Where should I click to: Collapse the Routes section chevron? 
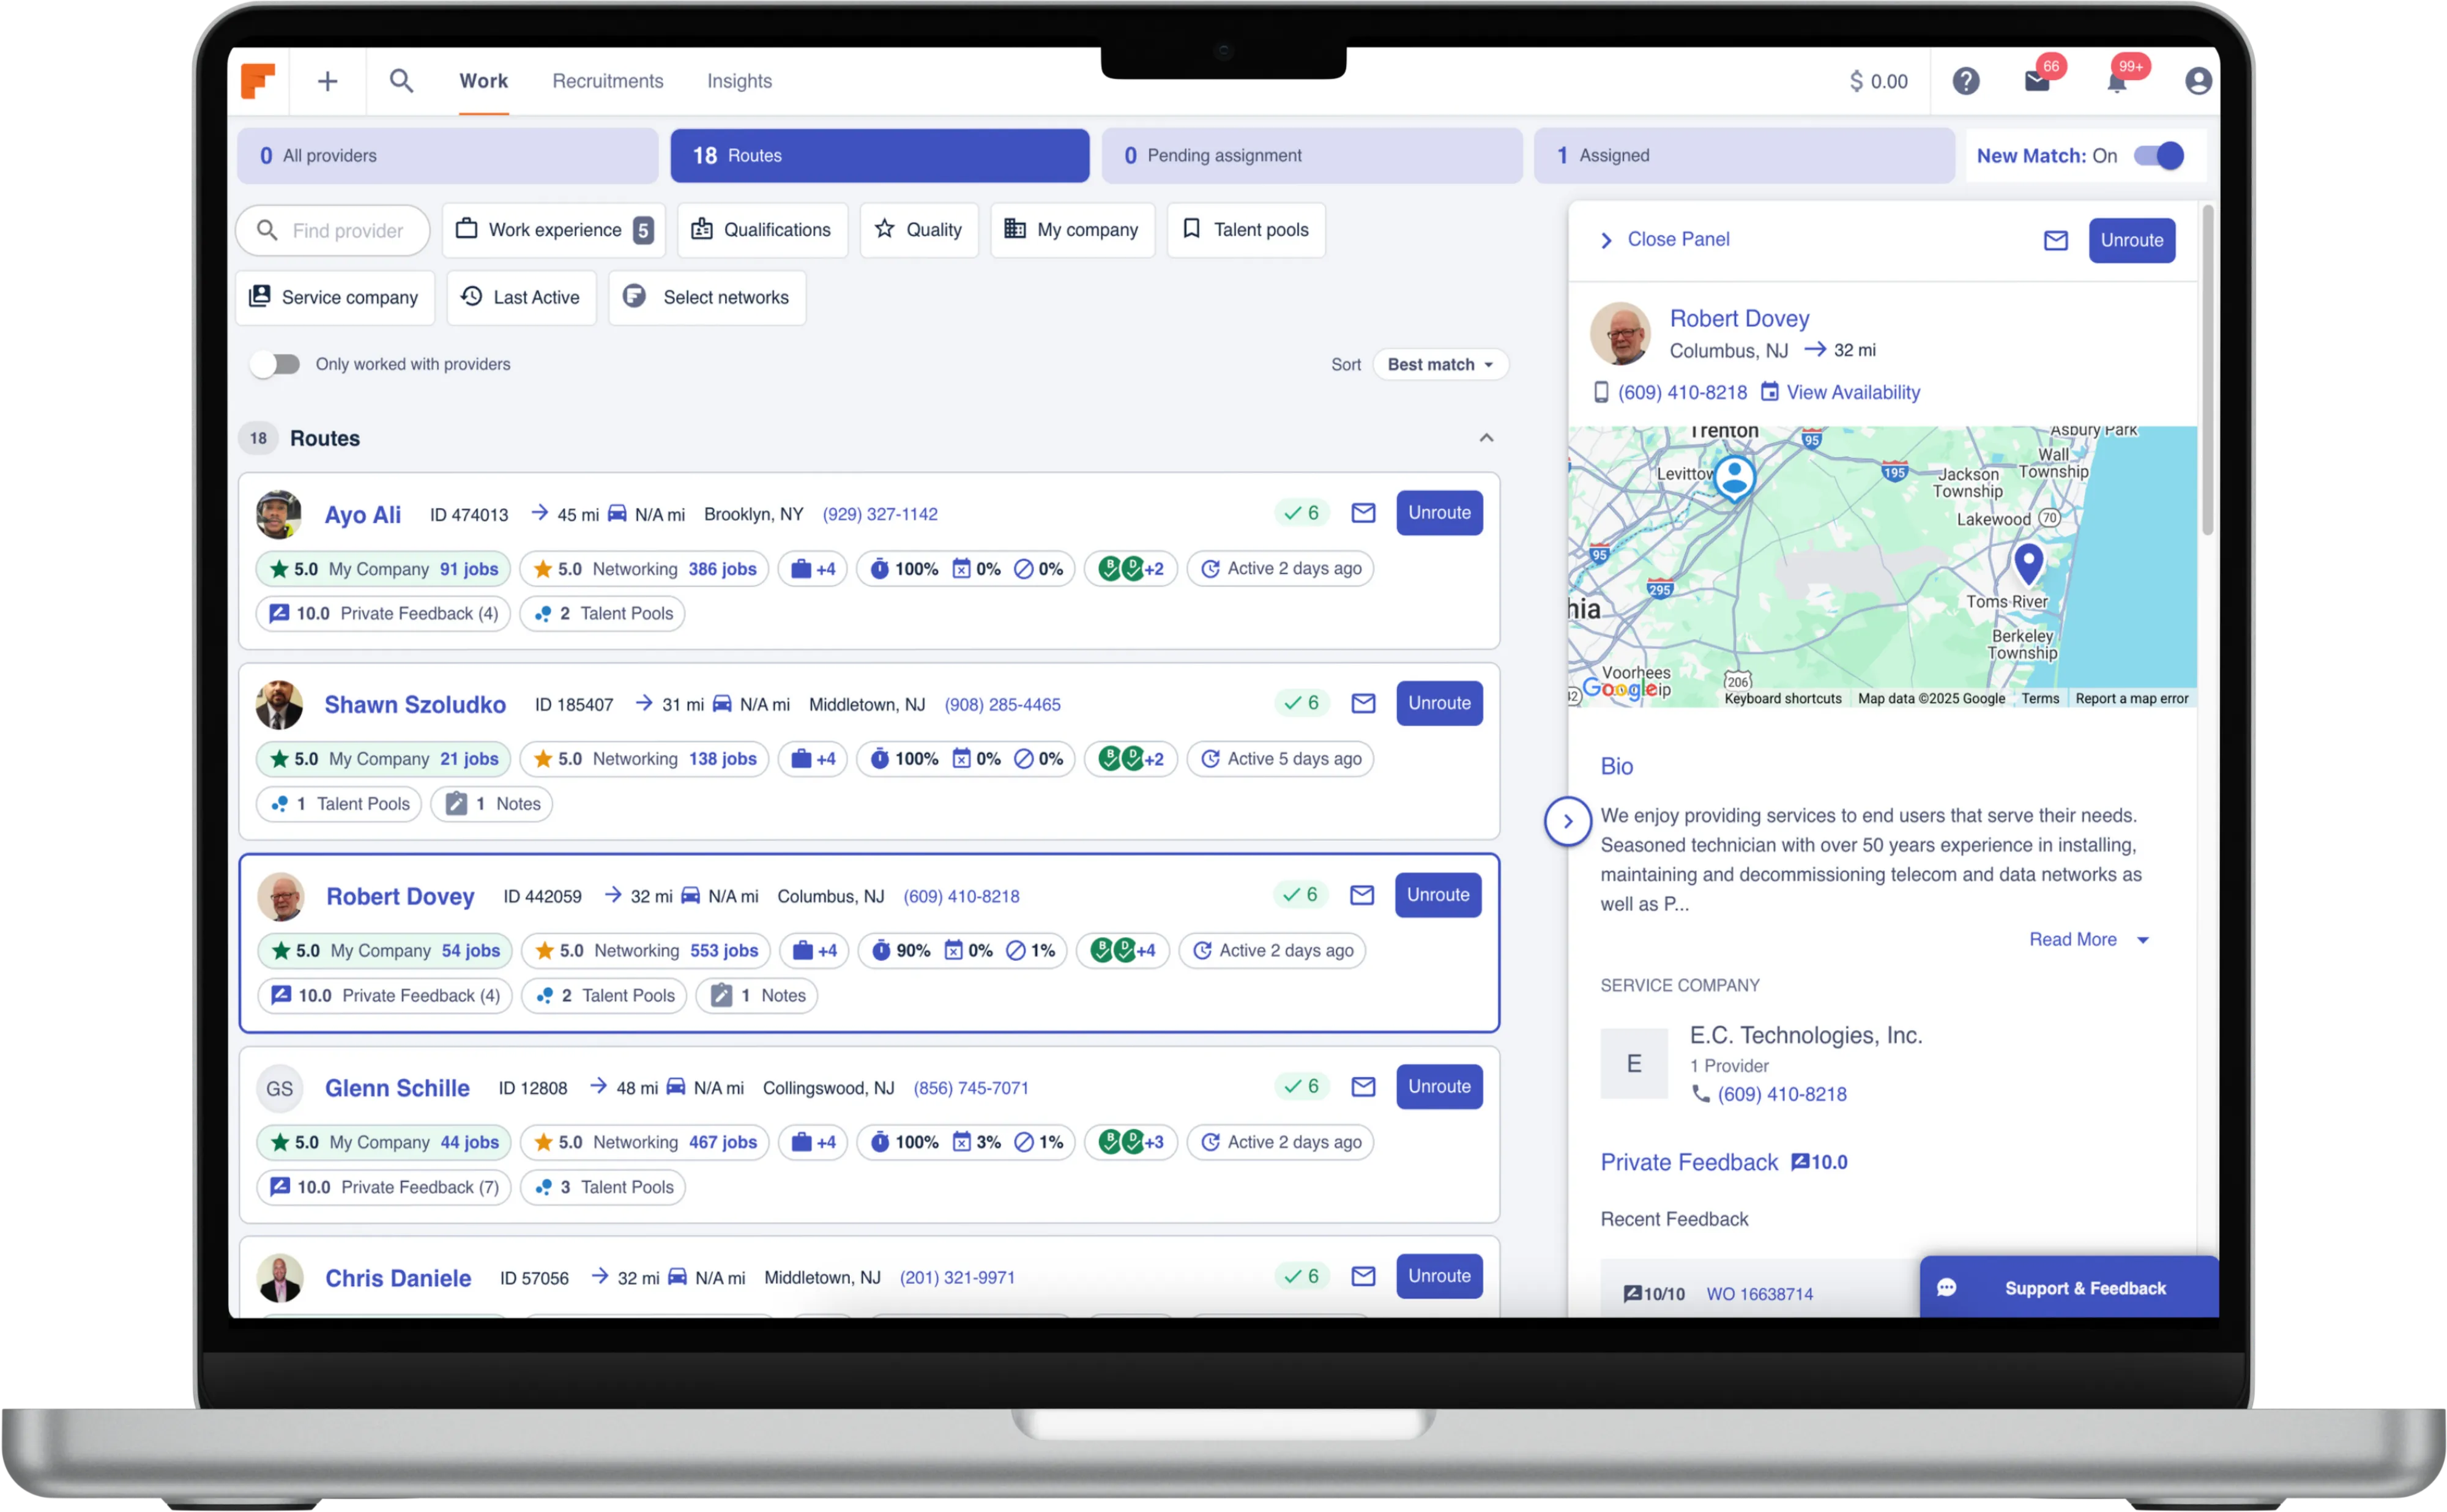point(1486,438)
